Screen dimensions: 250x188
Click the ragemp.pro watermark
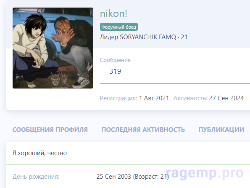pyautogui.click(x=205, y=173)
